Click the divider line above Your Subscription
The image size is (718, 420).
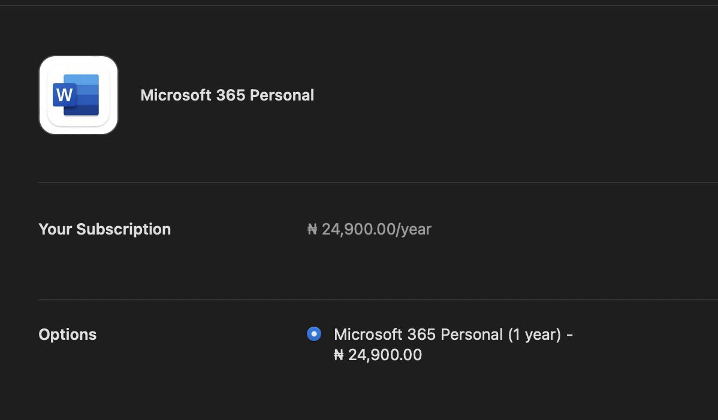click(x=378, y=182)
